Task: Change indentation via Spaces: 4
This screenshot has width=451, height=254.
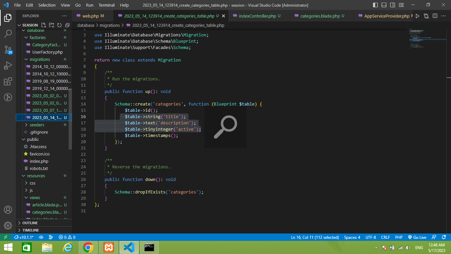Action: 352,237
